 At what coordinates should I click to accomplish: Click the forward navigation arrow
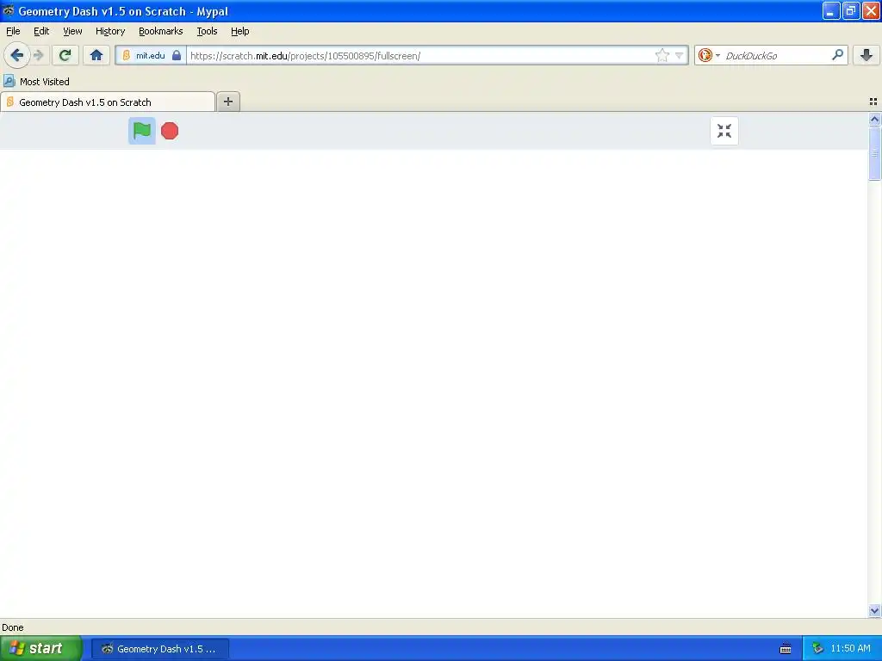tap(39, 55)
